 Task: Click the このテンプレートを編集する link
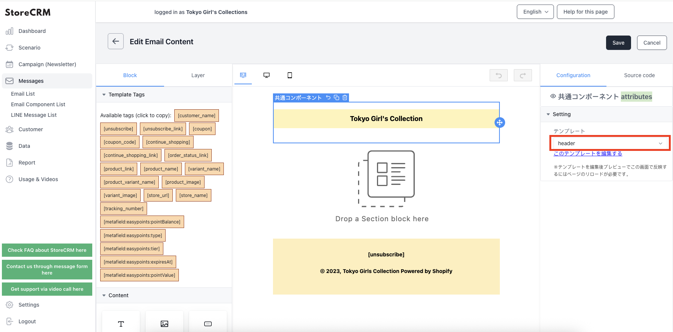[588, 154]
